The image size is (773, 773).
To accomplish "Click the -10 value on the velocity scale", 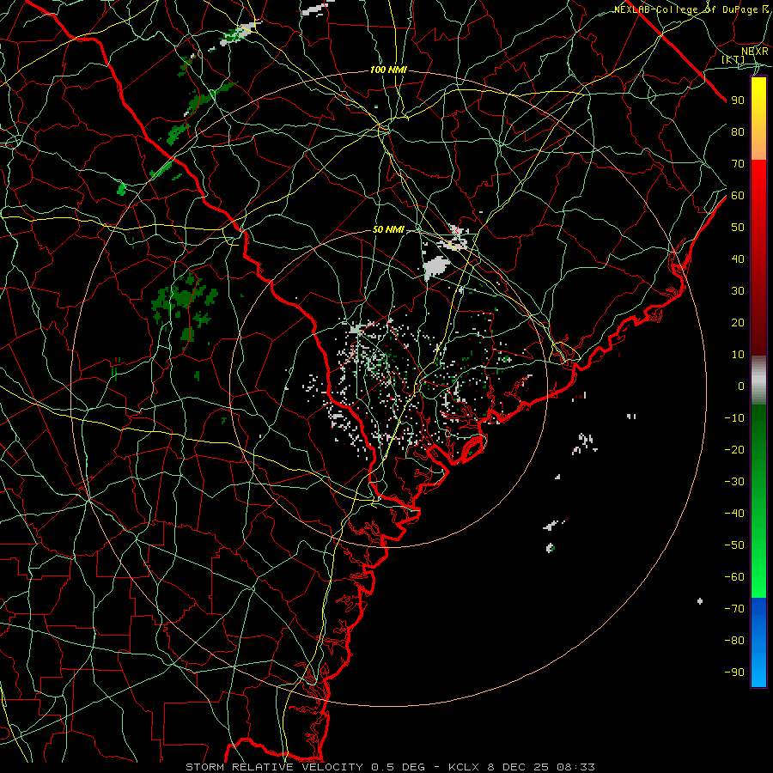I will pos(734,418).
